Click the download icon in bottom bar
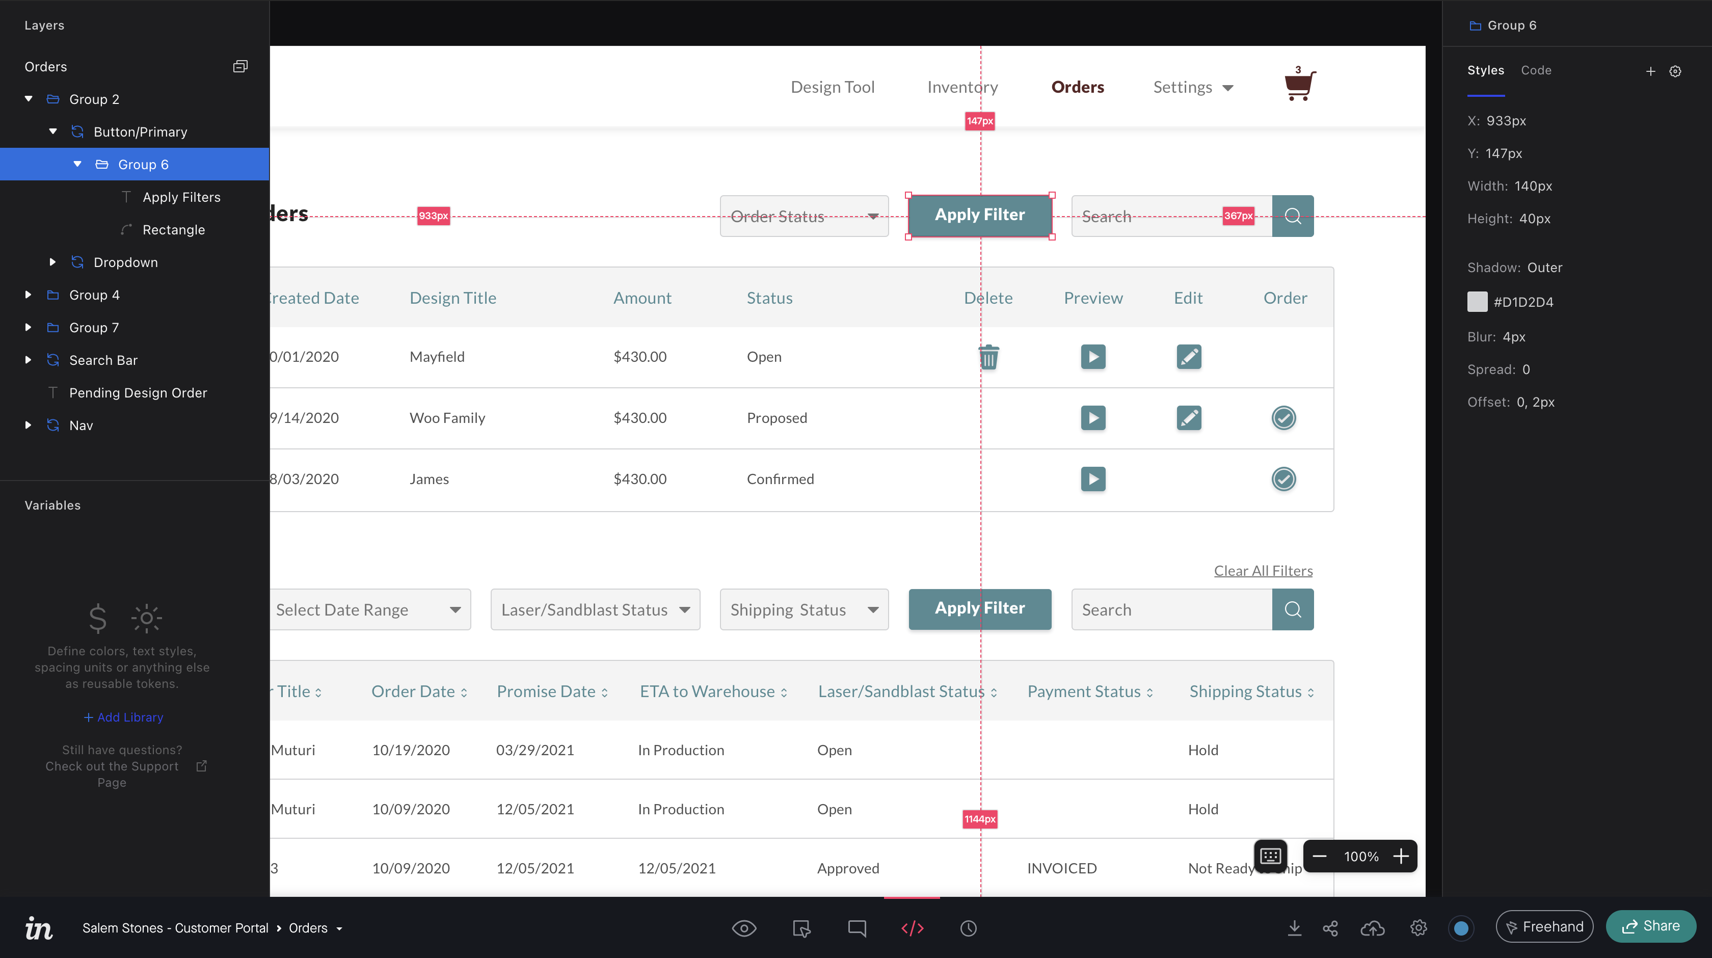Screen dimensions: 1712x958 tap(1294, 928)
